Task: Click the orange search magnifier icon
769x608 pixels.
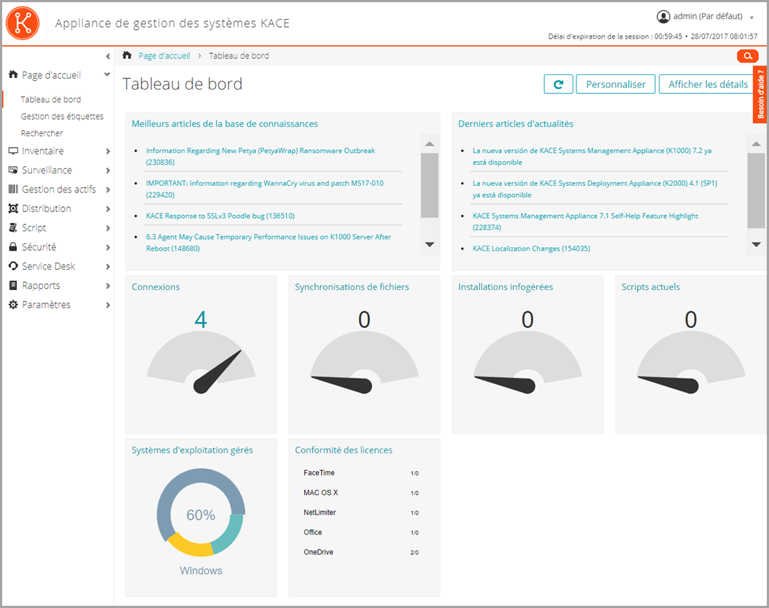Action: pyautogui.click(x=747, y=55)
